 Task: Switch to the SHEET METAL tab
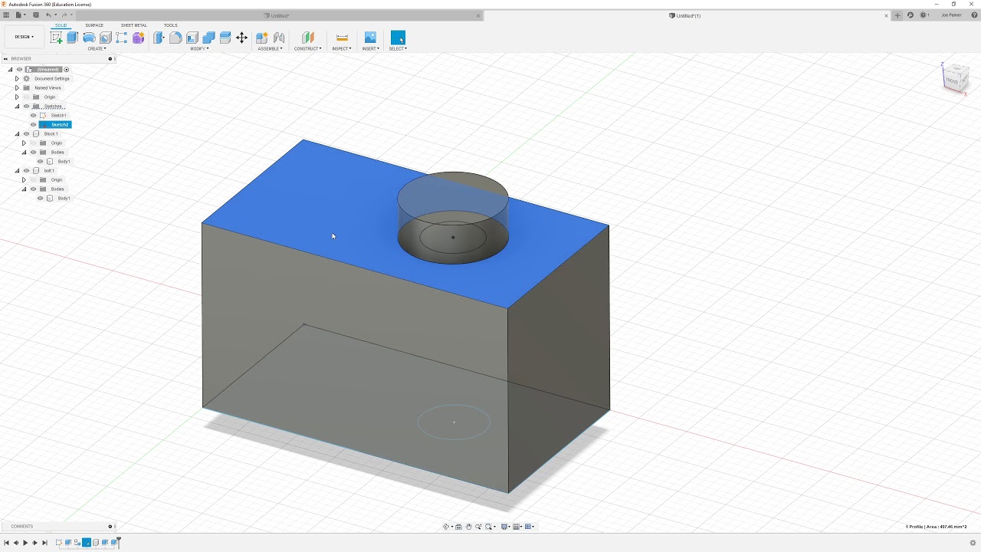click(134, 25)
